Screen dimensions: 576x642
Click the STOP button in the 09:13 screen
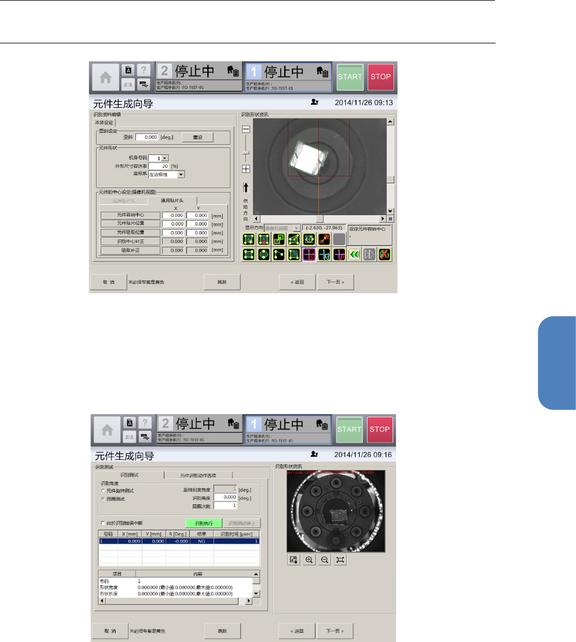point(380,77)
